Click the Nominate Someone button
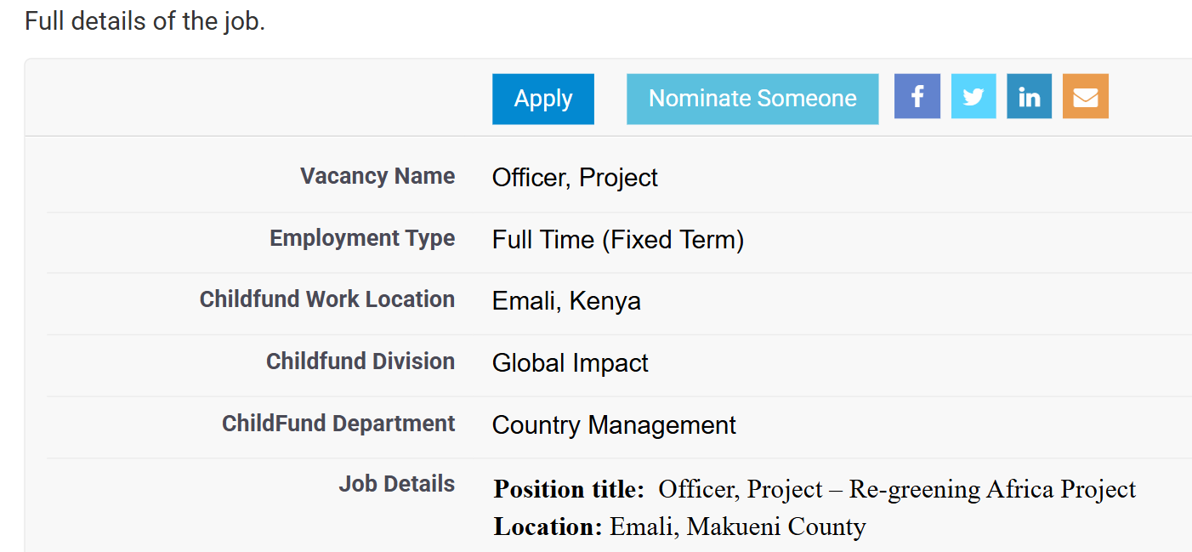 [752, 98]
